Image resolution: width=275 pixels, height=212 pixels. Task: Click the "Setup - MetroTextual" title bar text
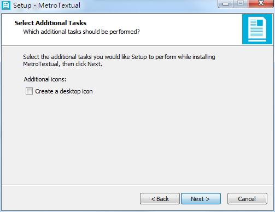pyautogui.click(x=46, y=5)
